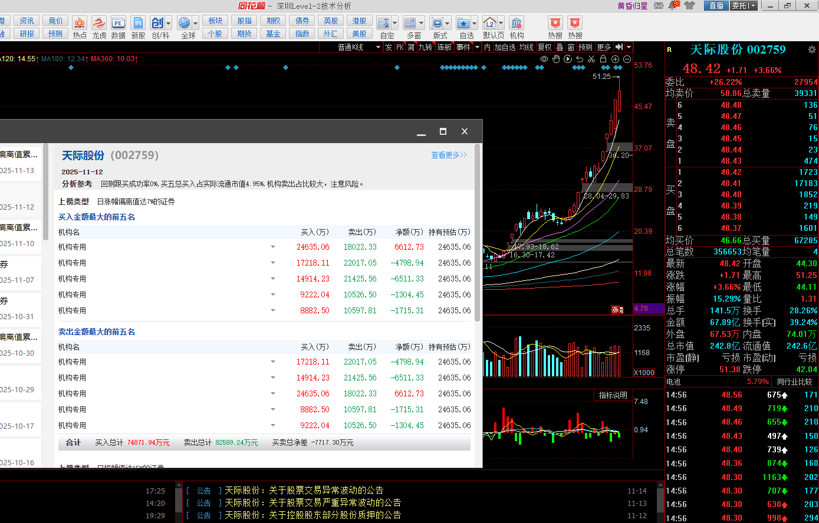Open the 同行比较 peer comparison link
Screen dimensions: 819x523
click(794, 382)
